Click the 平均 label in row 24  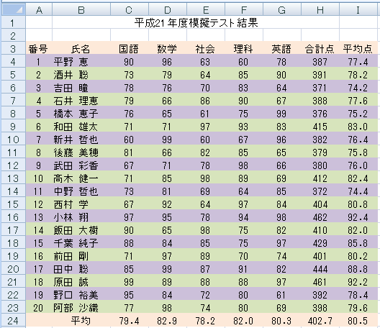81,321
